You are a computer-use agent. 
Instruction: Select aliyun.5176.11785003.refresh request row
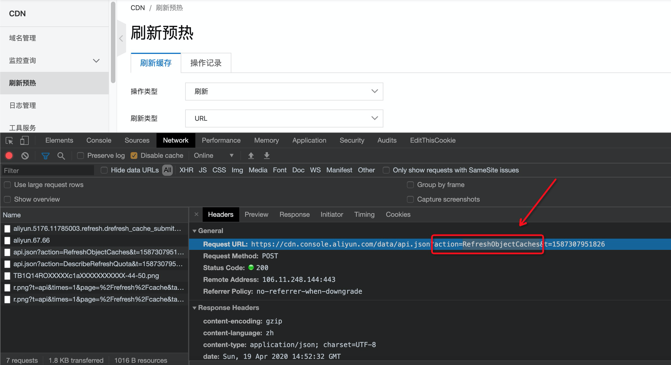pyautogui.click(x=94, y=229)
